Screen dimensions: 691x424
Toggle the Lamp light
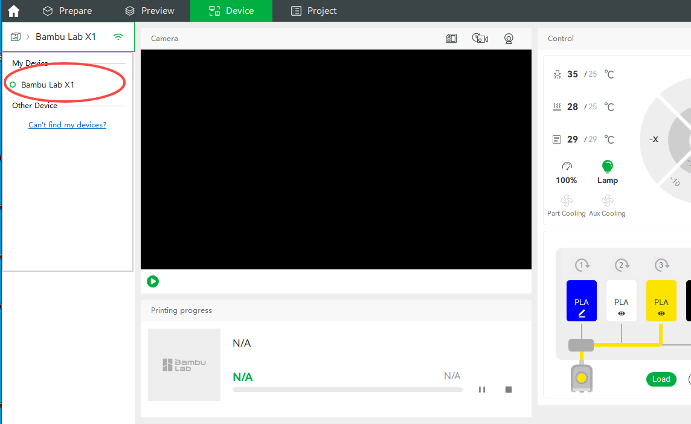coord(608,172)
